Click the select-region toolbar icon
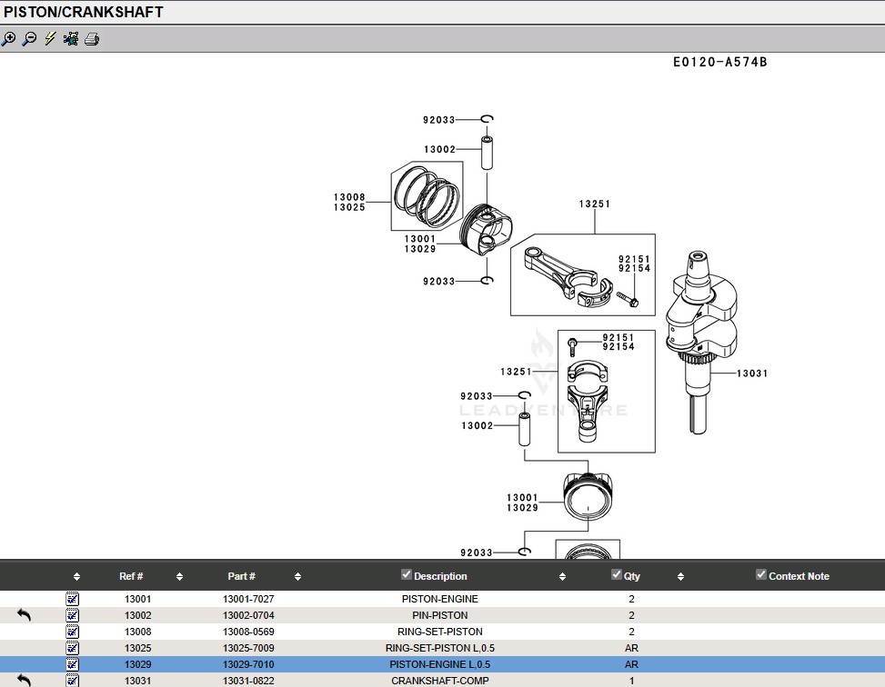Image resolution: width=885 pixels, height=687 pixels. click(x=71, y=39)
